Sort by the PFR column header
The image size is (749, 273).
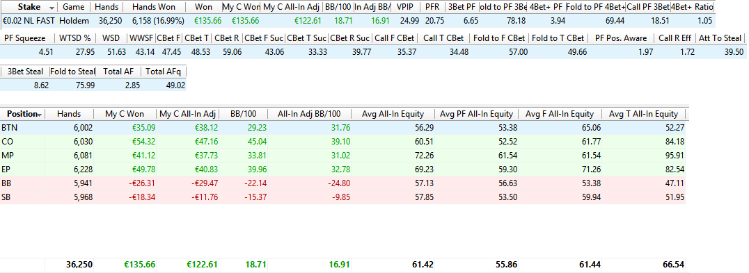tap(432, 7)
